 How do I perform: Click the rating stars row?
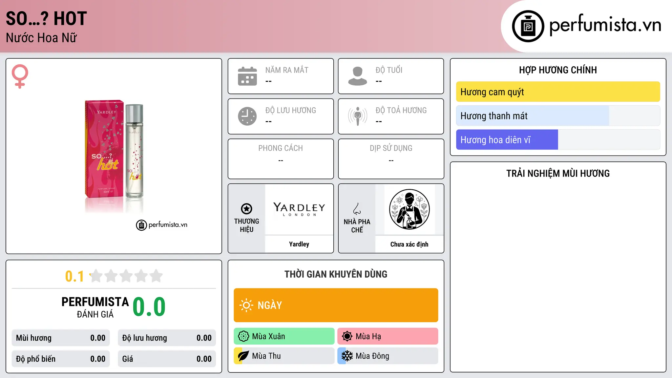pyautogui.click(x=126, y=276)
